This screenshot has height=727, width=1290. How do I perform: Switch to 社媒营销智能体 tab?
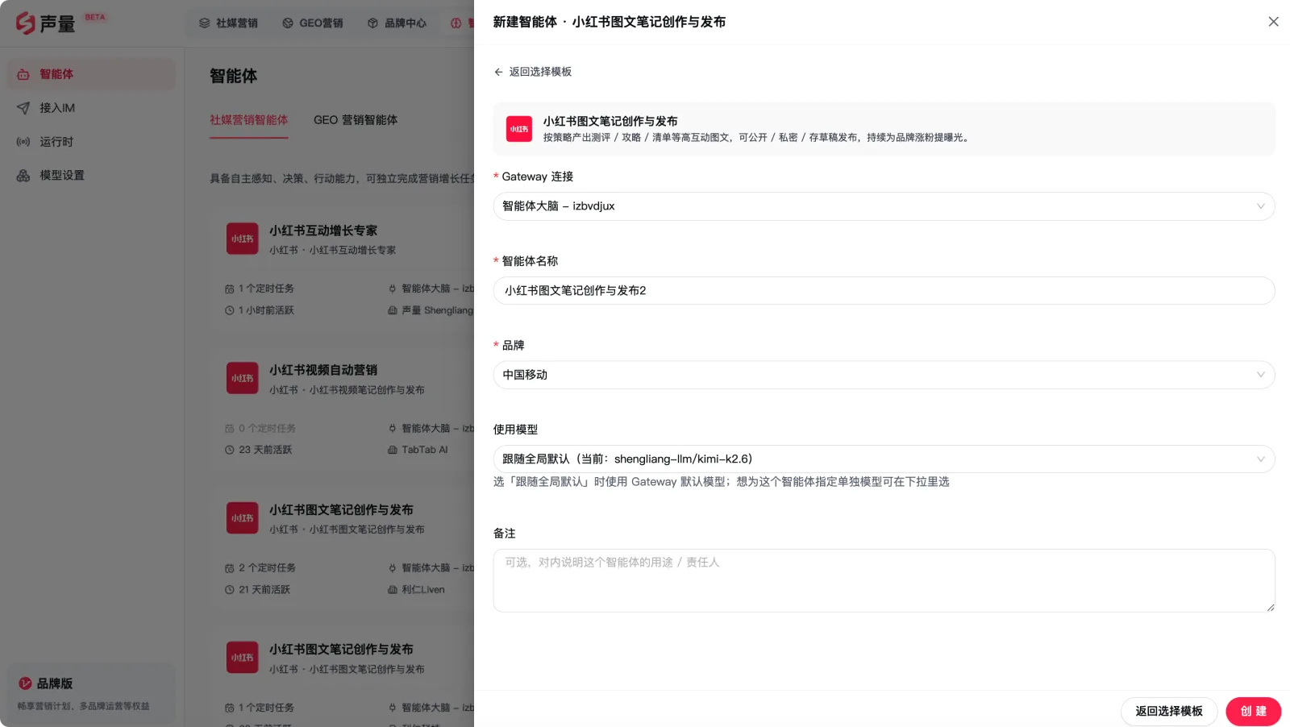(249, 120)
